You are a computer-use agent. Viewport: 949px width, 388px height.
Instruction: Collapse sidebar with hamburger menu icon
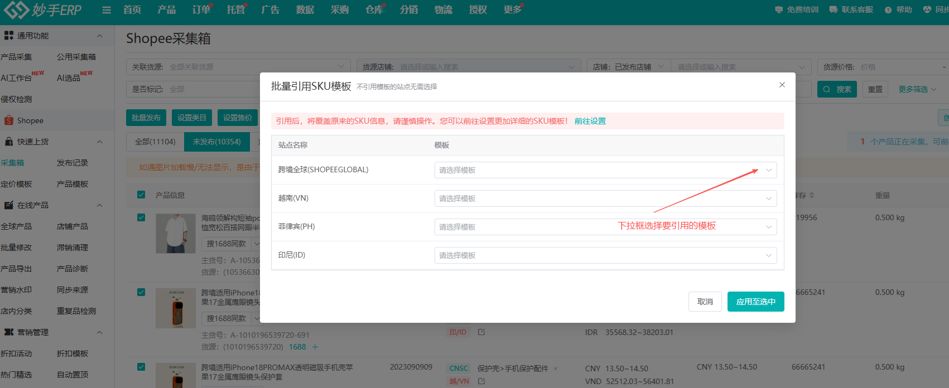107,10
